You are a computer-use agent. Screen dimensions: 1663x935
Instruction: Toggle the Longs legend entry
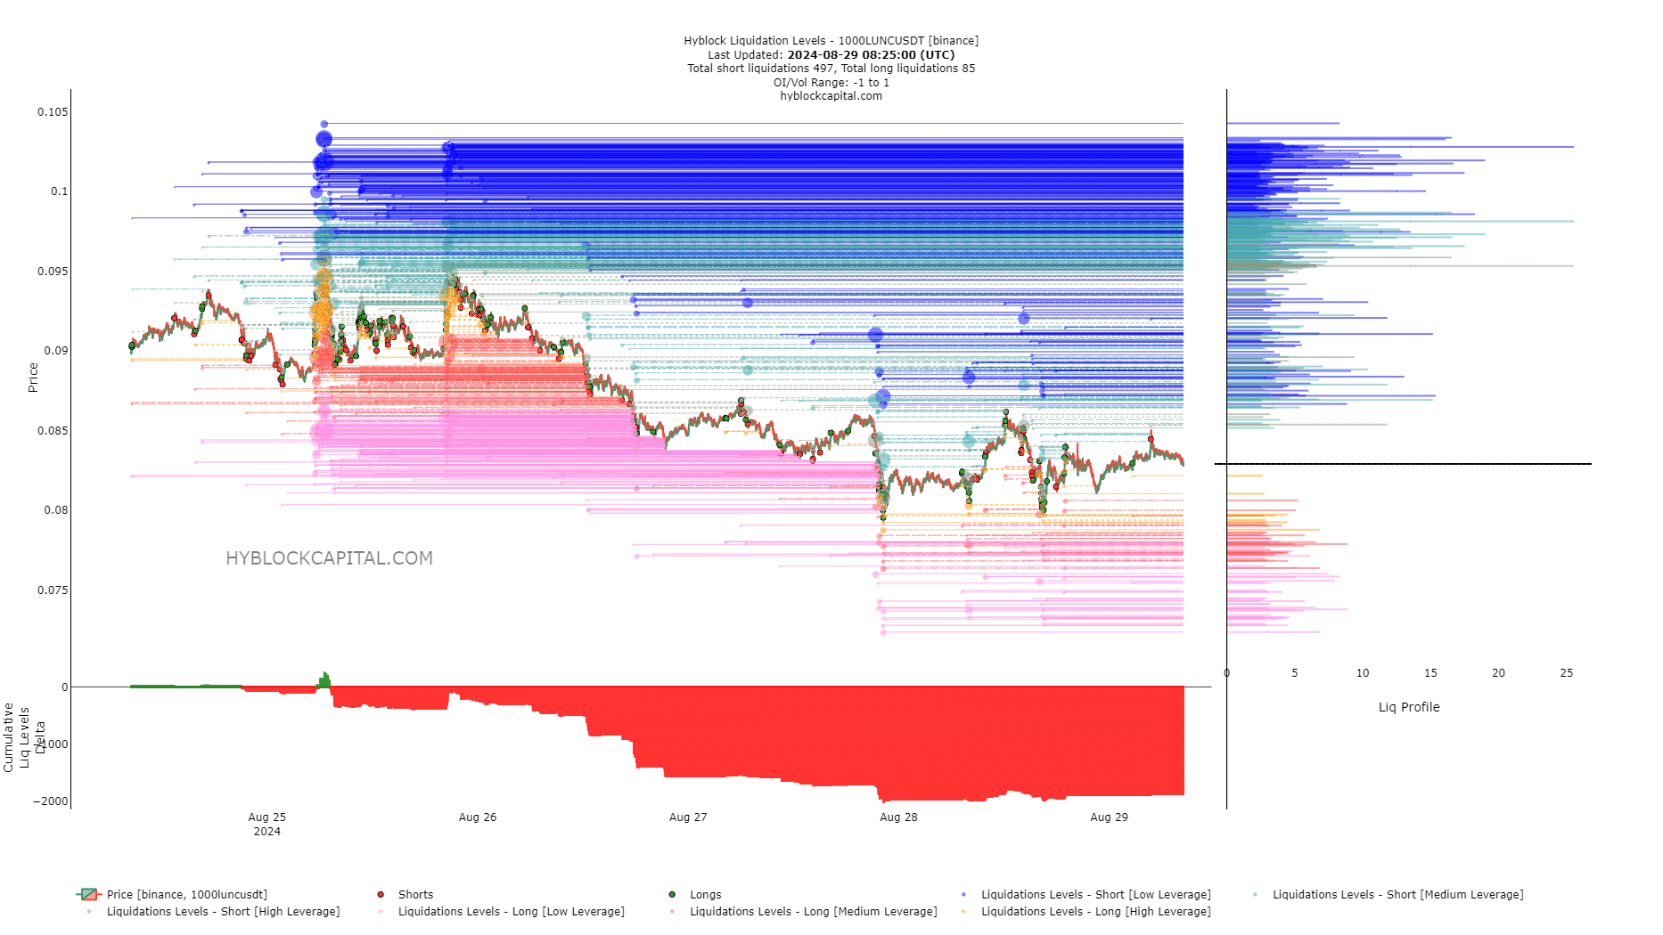[695, 894]
